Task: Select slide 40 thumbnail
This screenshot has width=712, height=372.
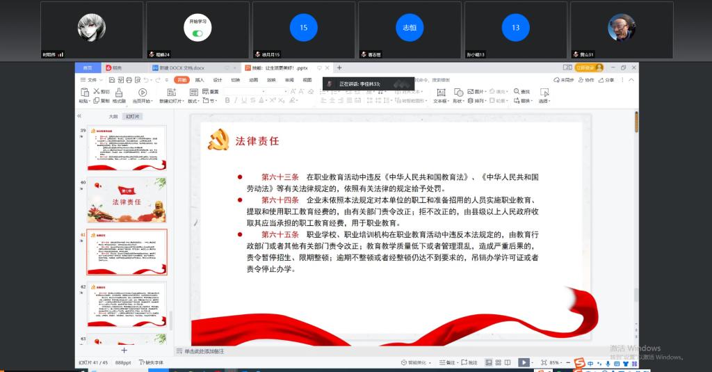Action: [x=127, y=200]
